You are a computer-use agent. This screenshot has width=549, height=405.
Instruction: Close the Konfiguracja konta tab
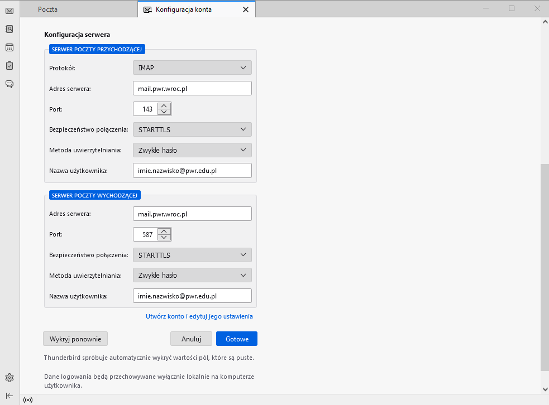coord(246,9)
